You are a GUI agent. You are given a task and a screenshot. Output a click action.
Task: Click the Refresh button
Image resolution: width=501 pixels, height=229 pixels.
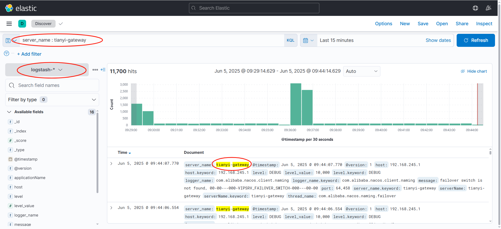[x=476, y=40]
